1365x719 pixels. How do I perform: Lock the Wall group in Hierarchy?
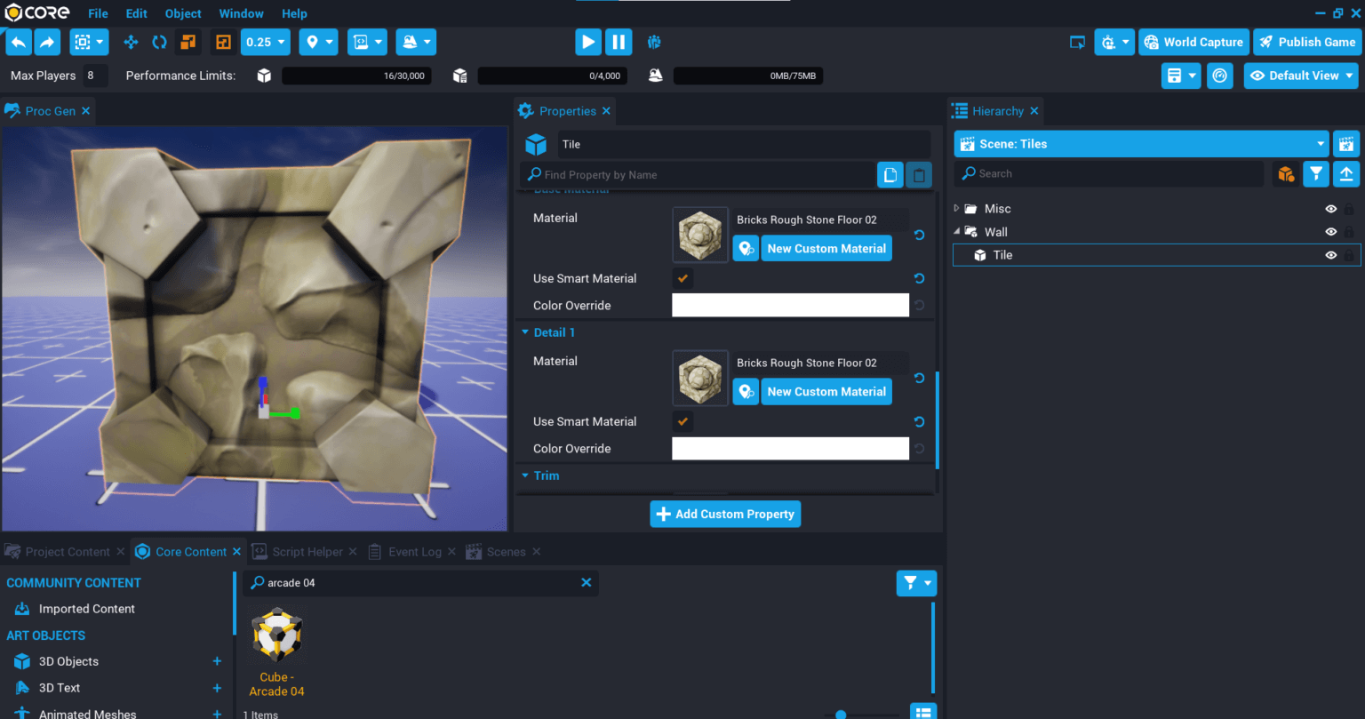(1350, 231)
